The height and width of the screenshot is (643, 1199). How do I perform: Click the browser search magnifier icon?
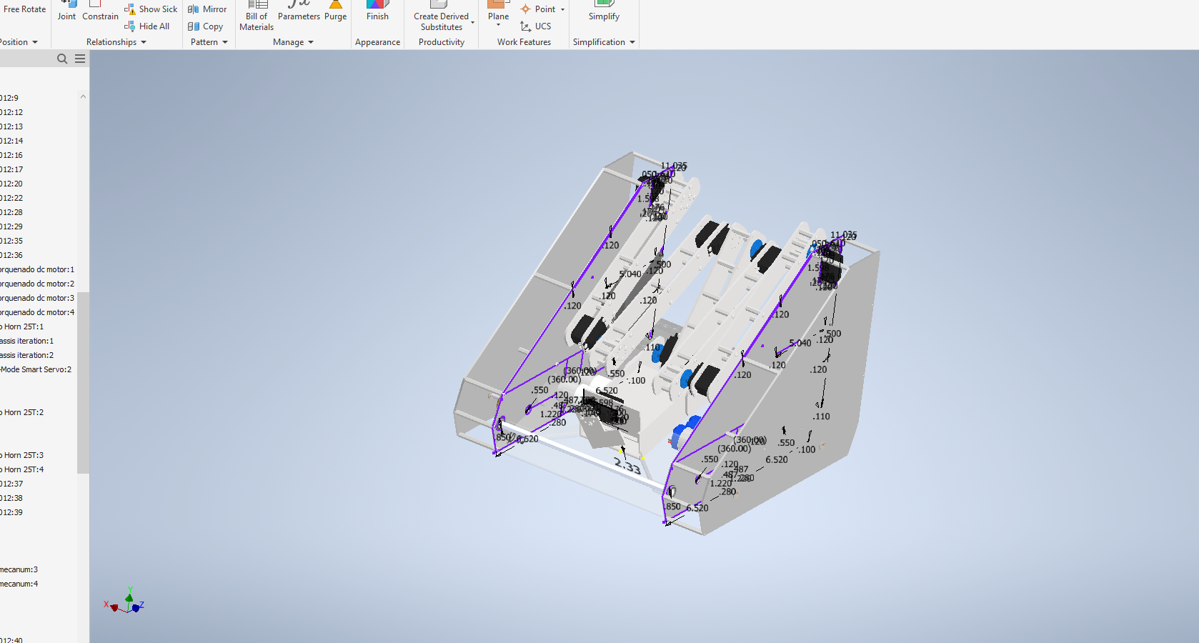pos(62,59)
